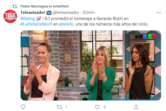The image size is (166, 111).
Task: Click the tweet text about Gerardo Rozín
Action: click(84, 21)
